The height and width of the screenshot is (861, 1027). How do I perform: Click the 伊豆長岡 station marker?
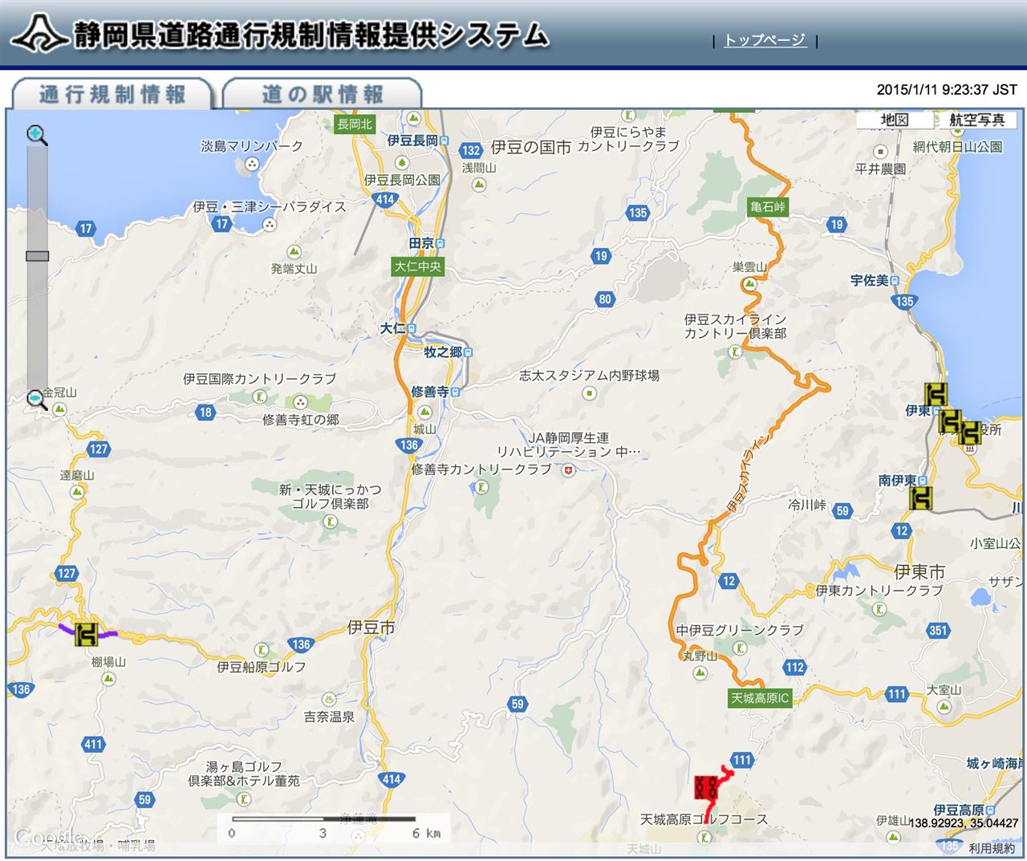(x=444, y=140)
